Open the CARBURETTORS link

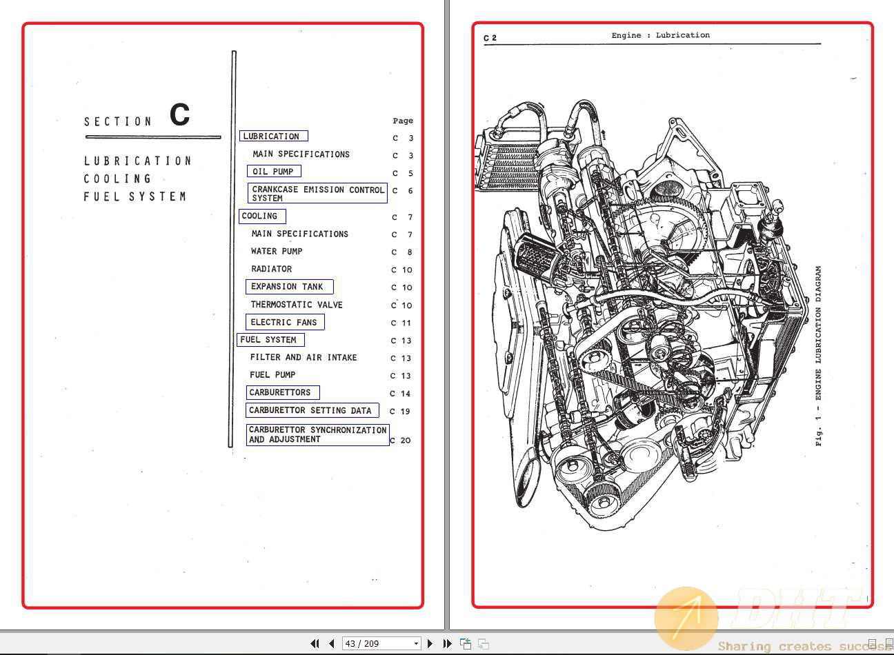(x=283, y=392)
